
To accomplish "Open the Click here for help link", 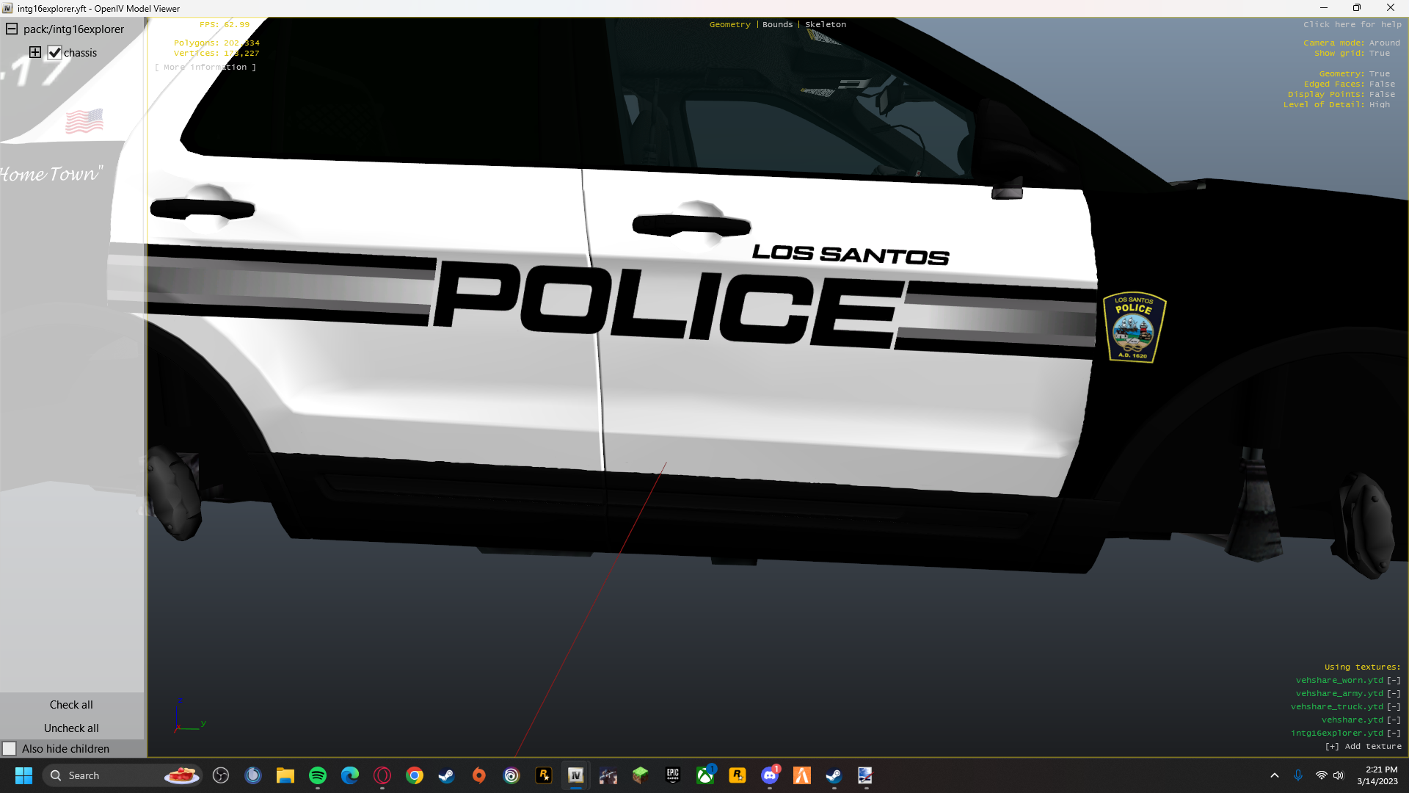I will (1352, 24).
